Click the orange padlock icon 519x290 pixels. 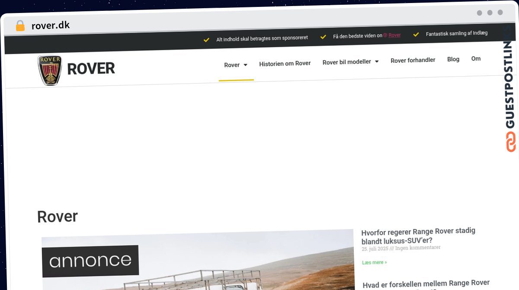pos(20,26)
